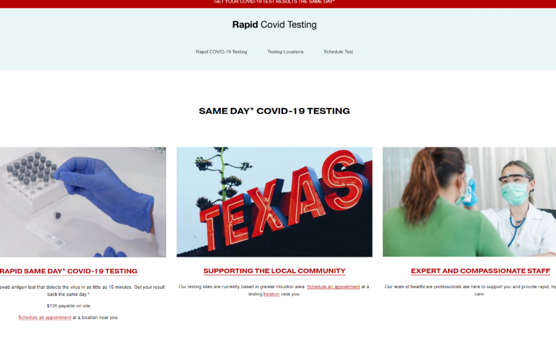Click Schedule an appointment under $135 payable on site

pos(44,317)
